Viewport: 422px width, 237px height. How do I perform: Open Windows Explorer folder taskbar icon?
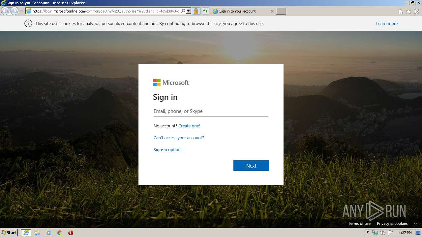[x=37, y=233]
